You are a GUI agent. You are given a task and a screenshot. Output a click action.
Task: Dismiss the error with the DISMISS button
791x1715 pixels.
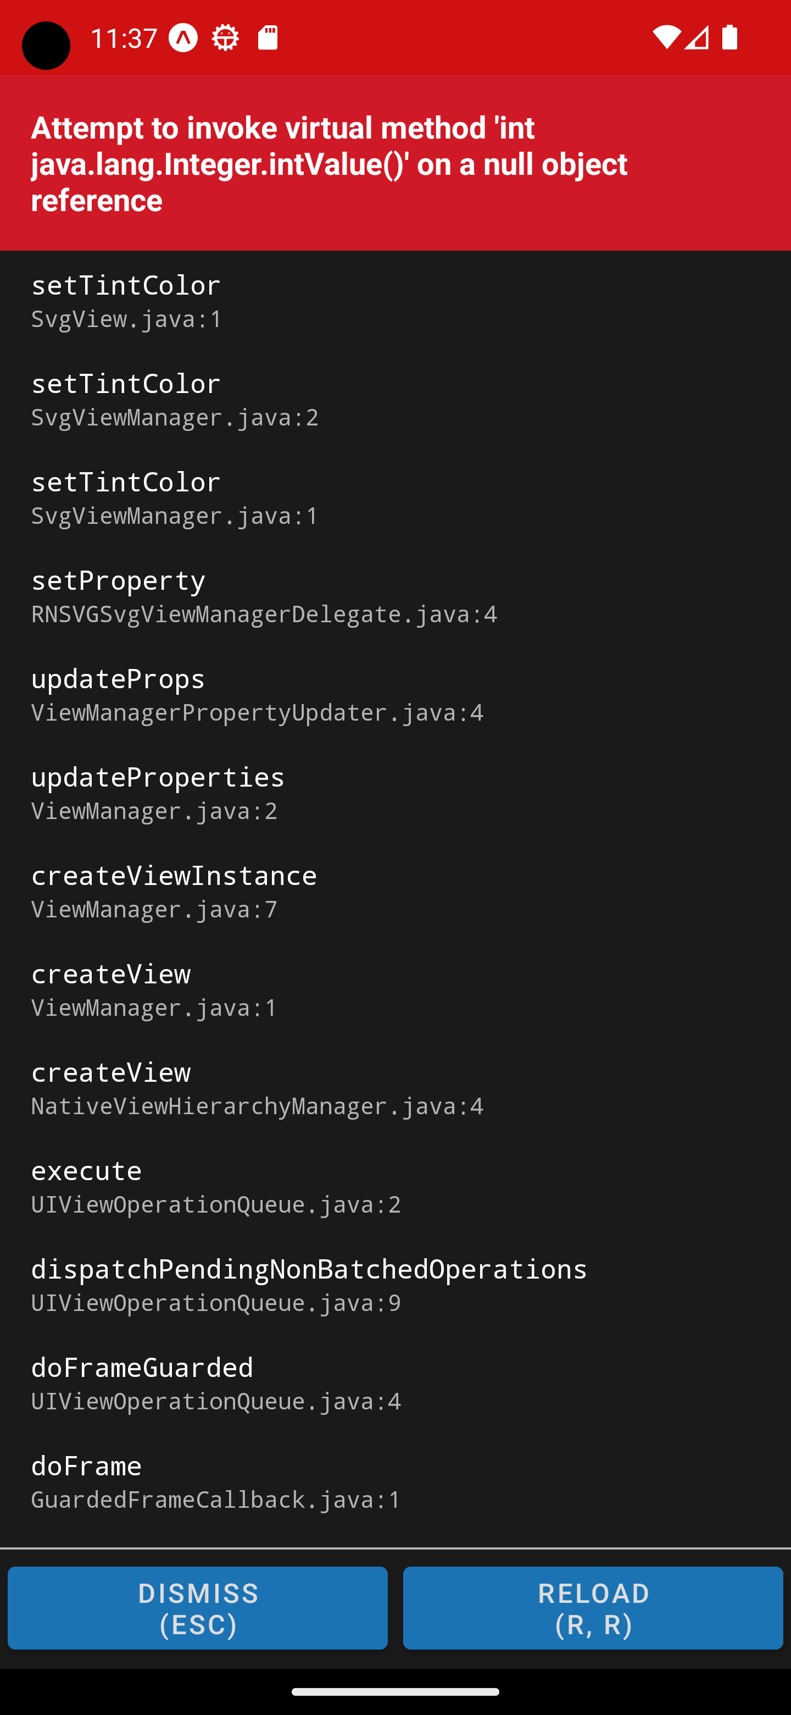click(198, 1608)
